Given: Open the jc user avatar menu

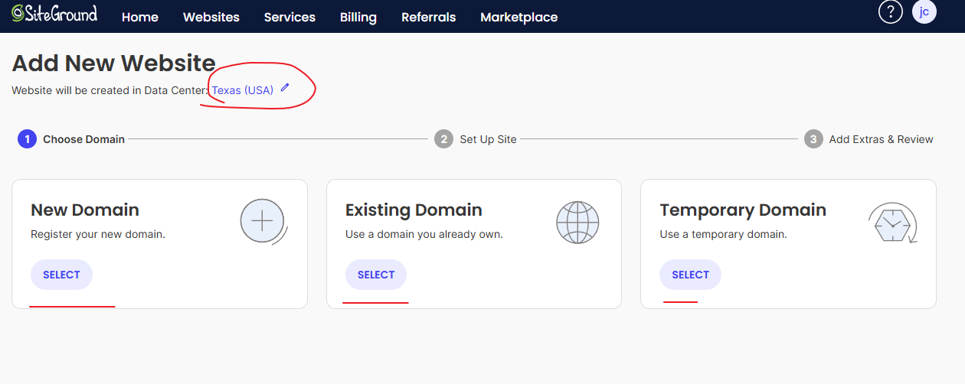Looking at the screenshot, I should [924, 12].
